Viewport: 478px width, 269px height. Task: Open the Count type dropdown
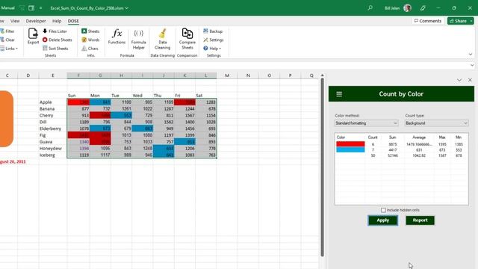click(x=436, y=123)
